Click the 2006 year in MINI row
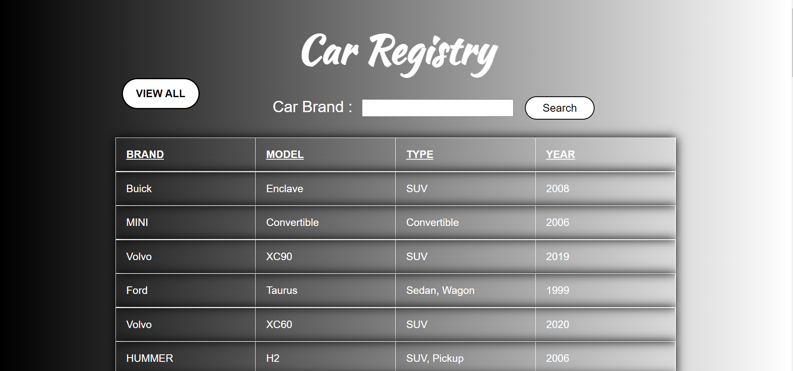This screenshot has height=371, width=793. (x=605, y=223)
